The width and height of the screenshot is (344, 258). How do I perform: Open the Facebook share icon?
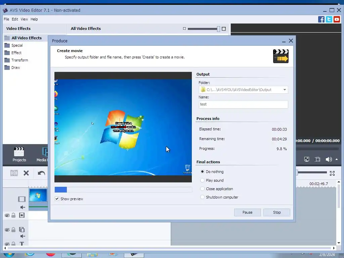[321, 19]
